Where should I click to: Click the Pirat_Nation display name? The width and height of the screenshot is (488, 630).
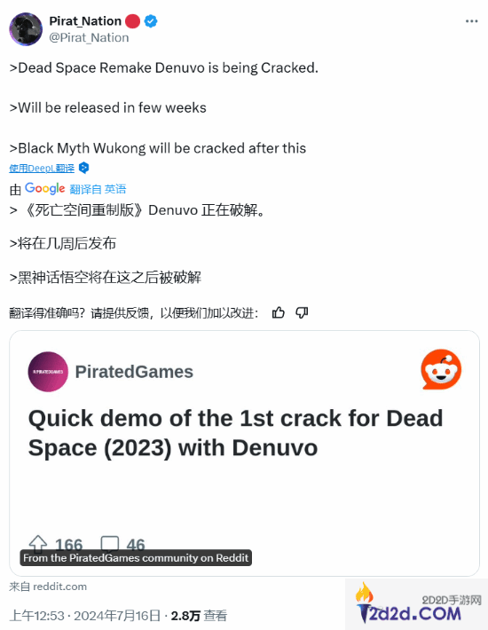coord(85,21)
